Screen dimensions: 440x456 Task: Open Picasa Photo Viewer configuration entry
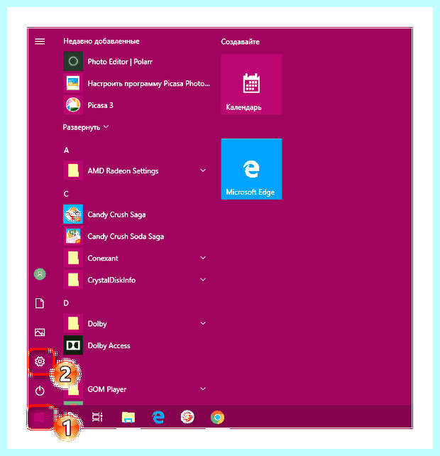click(136, 84)
